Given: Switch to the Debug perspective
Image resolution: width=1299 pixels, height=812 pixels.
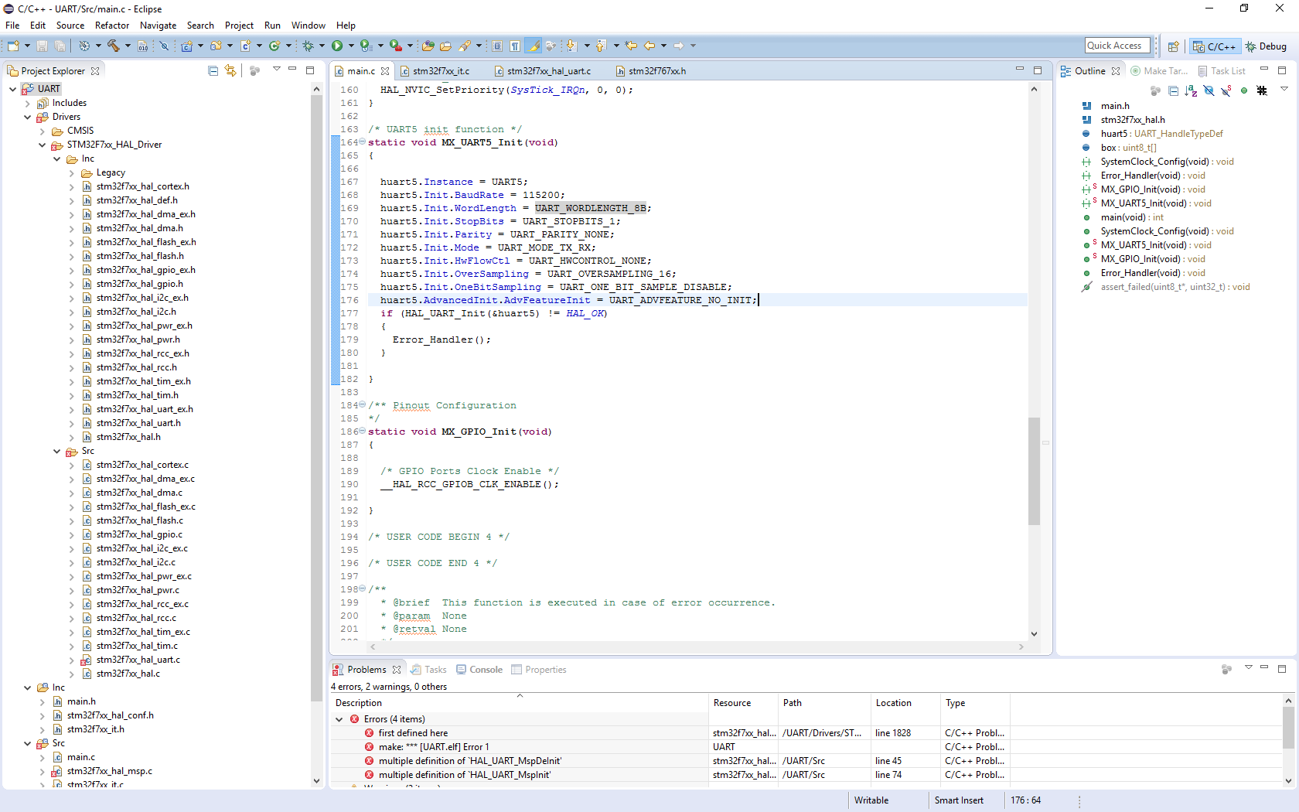Looking at the screenshot, I should pos(1266,46).
